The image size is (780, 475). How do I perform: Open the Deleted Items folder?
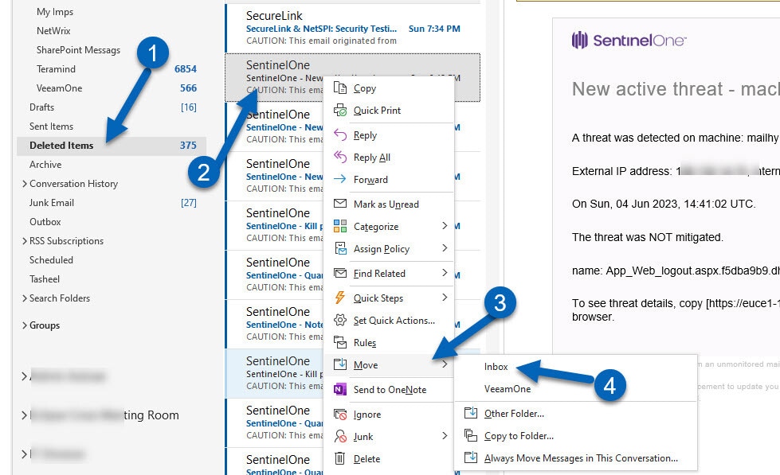[61, 146]
